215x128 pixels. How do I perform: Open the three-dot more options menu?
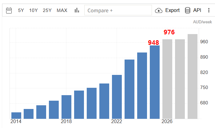pyautogui.click(x=209, y=10)
